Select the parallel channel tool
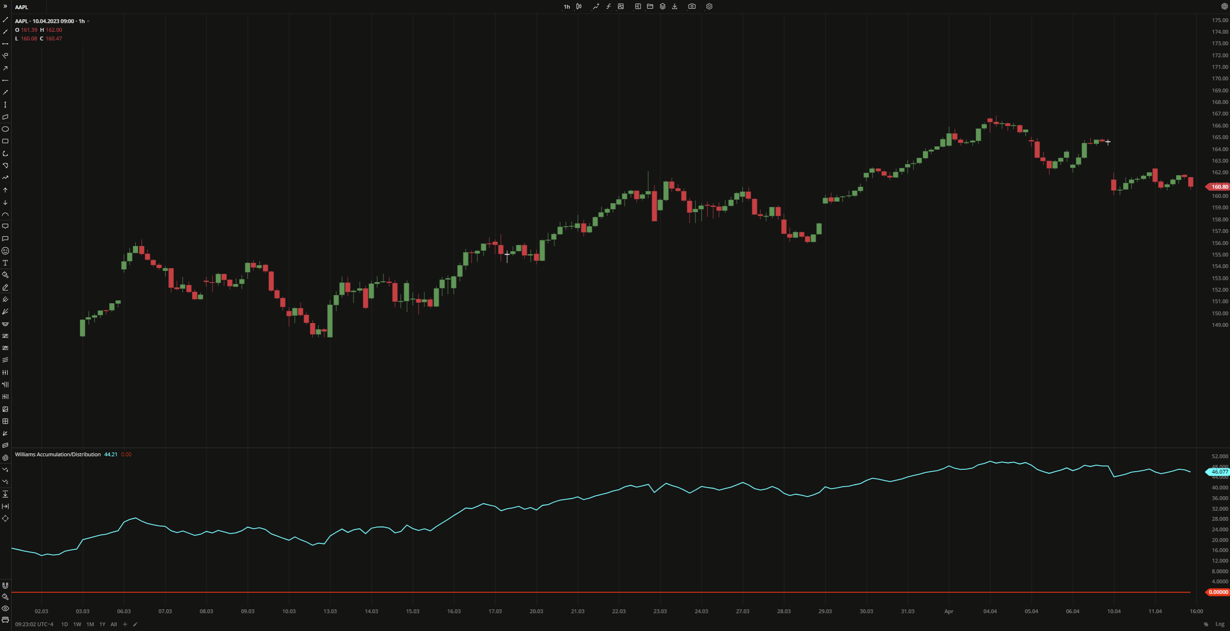 coord(5,117)
